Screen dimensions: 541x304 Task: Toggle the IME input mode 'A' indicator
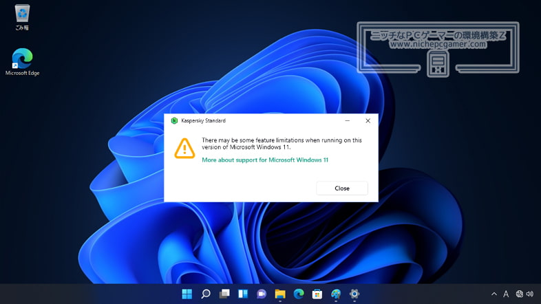506,294
